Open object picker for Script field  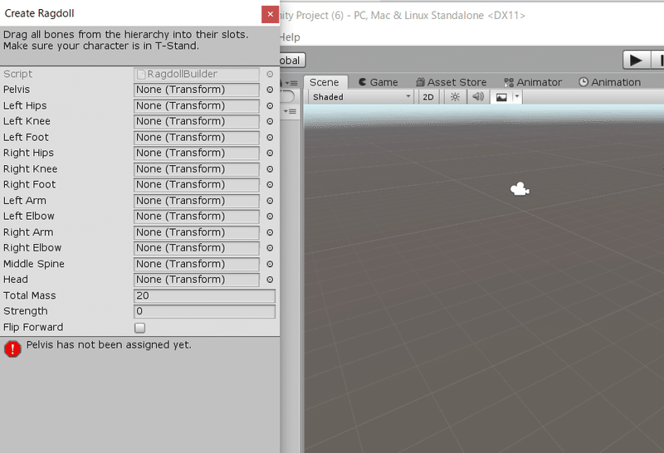[x=270, y=74]
